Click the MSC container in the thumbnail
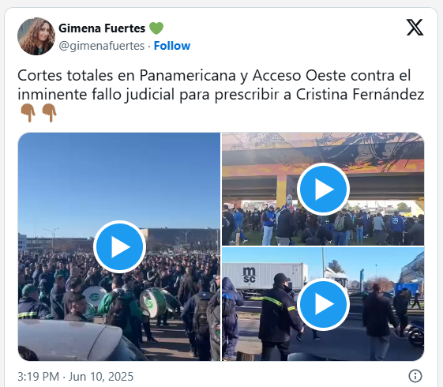The image size is (443, 387). 265,276
